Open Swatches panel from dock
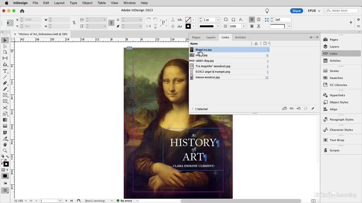362x203 pixels. [336, 78]
